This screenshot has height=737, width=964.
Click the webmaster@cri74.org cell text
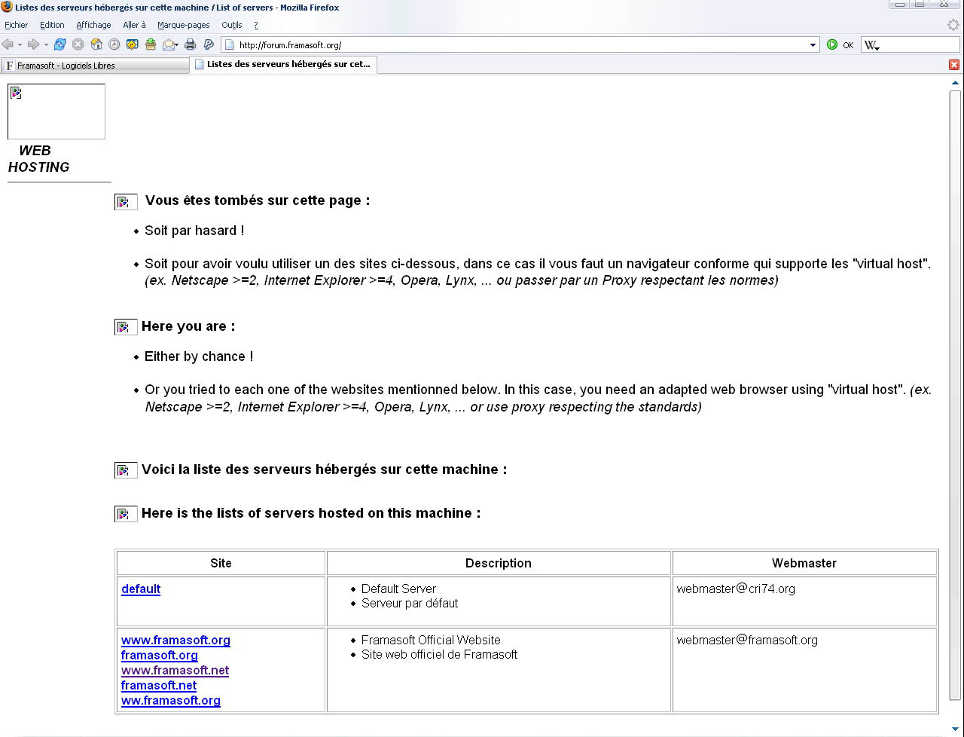click(736, 589)
